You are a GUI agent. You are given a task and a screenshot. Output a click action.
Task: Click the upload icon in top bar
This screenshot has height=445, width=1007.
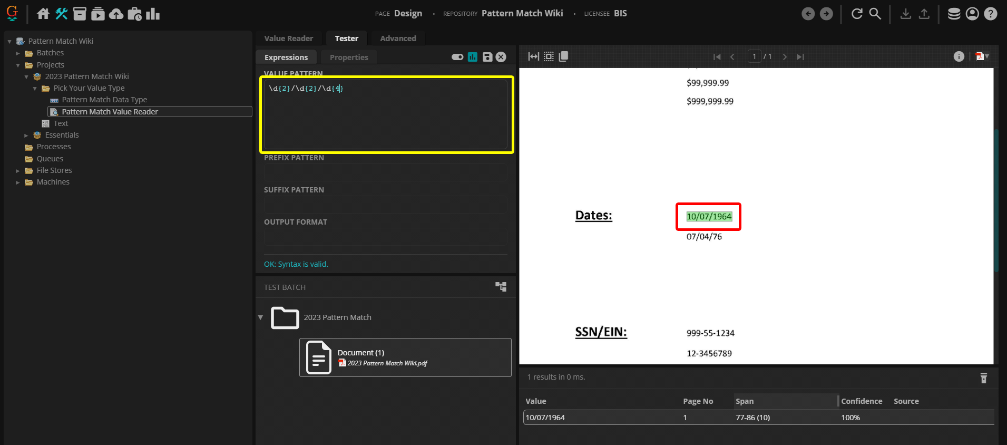(924, 14)
